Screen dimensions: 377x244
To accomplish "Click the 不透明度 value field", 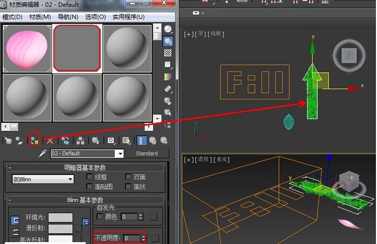I will [131, 238].
